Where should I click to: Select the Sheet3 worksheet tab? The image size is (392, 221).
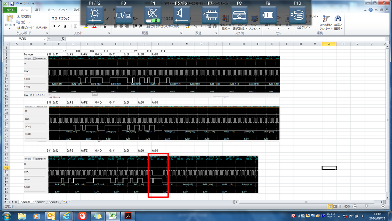point(53,202)
